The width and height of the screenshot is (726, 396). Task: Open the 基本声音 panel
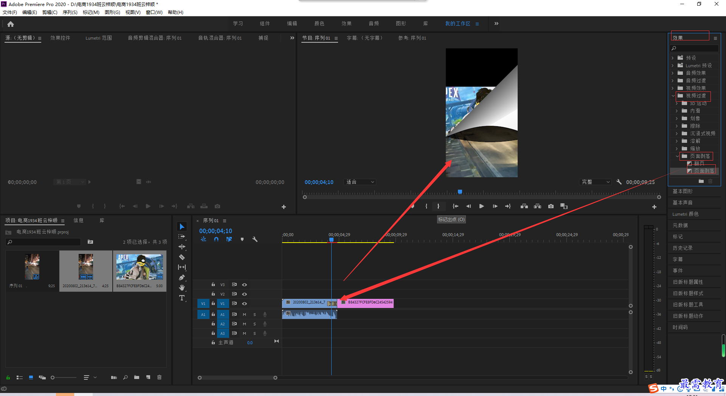[683, 203]
